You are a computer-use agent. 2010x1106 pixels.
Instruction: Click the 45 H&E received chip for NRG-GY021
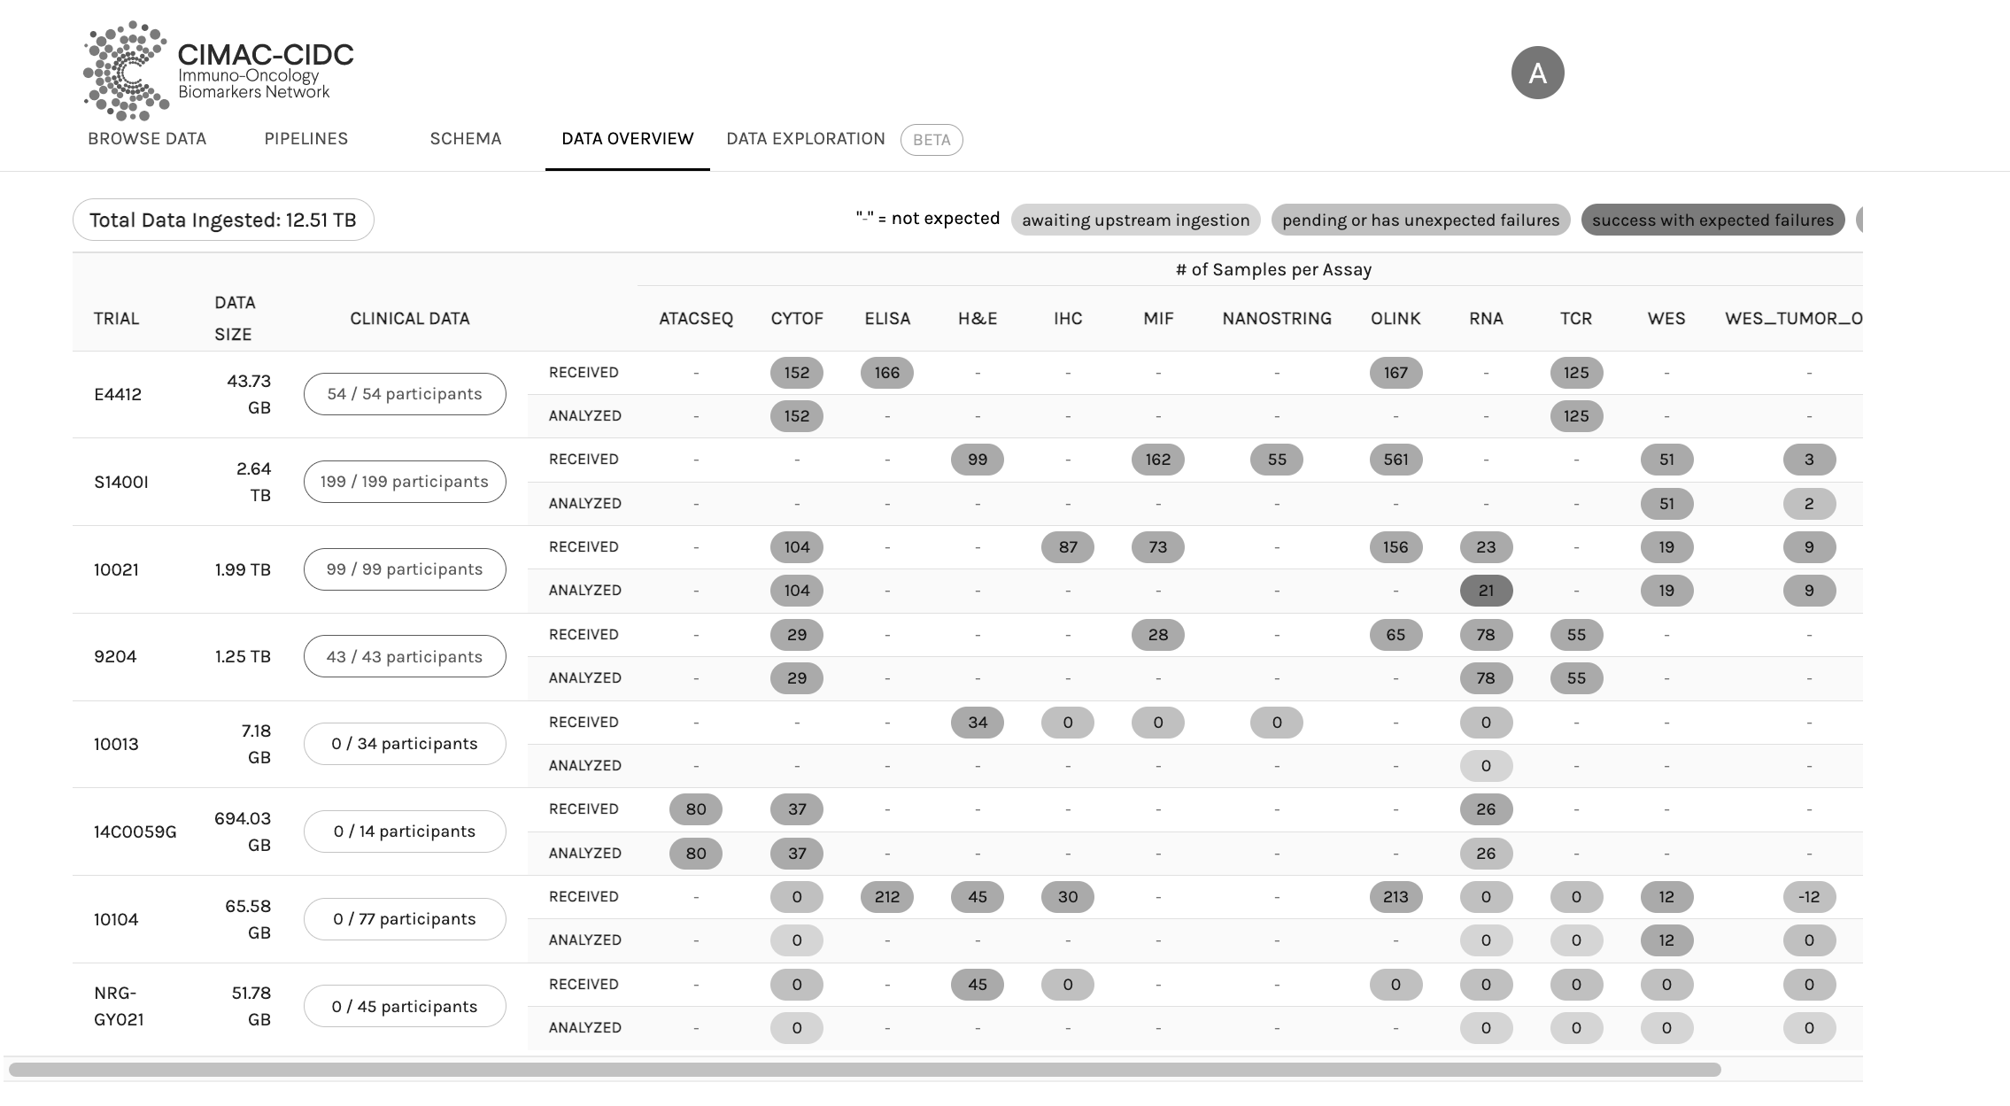coord(978,985)
